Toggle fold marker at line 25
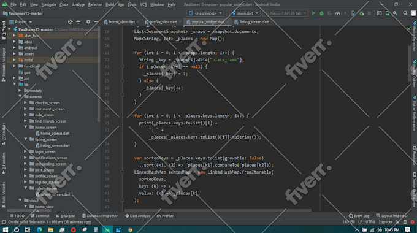The image size is (417, 233). 122,80
